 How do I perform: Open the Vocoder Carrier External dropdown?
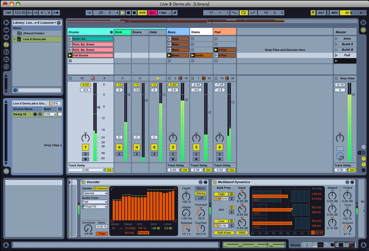coord(95,193)
